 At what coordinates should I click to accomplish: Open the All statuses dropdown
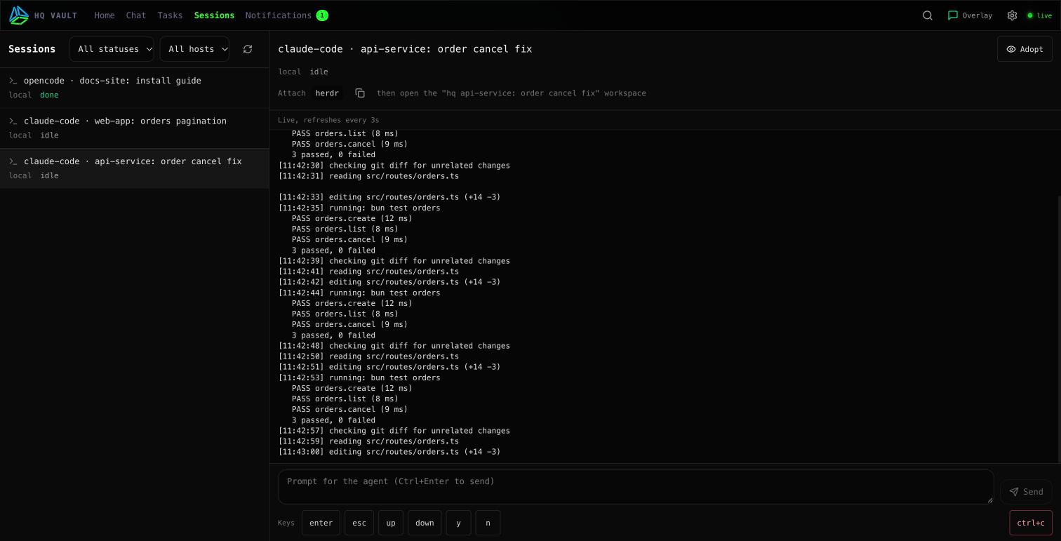tap(112, 49)
